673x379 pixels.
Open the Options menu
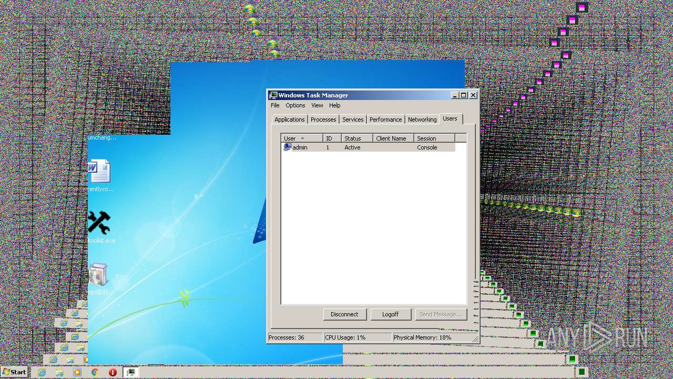coord(295,105)
